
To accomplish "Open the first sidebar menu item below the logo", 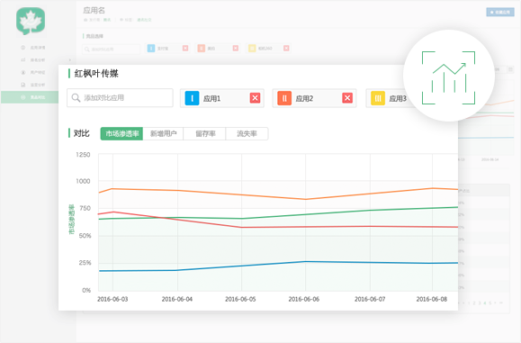I will (33, 48).
